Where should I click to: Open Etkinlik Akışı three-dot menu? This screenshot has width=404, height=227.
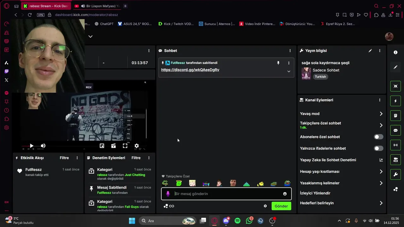coord(77,158)
